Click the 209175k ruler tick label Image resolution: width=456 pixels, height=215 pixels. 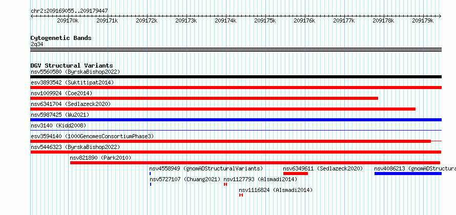[x=265, y=20]
